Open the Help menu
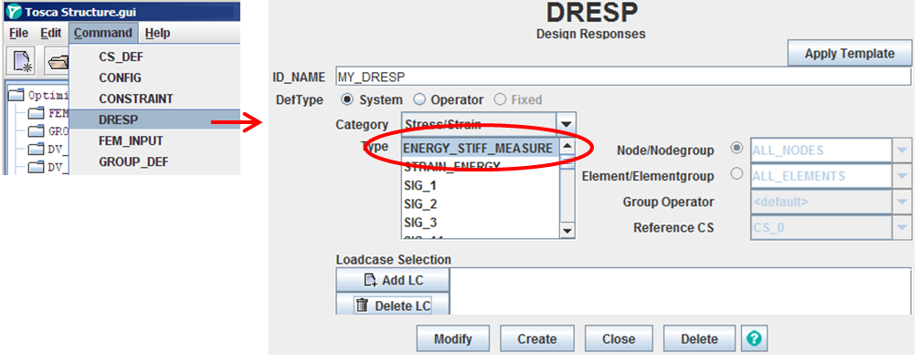 (x=157, y=33)
